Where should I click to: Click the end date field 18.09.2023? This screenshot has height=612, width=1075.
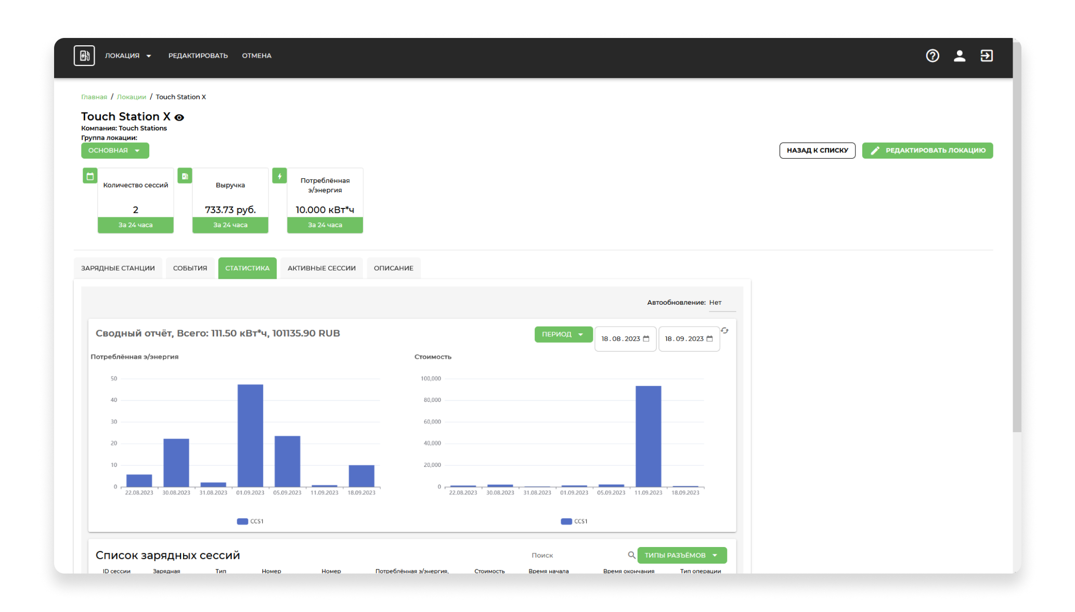pyautogui.click(x=689, y=339)
